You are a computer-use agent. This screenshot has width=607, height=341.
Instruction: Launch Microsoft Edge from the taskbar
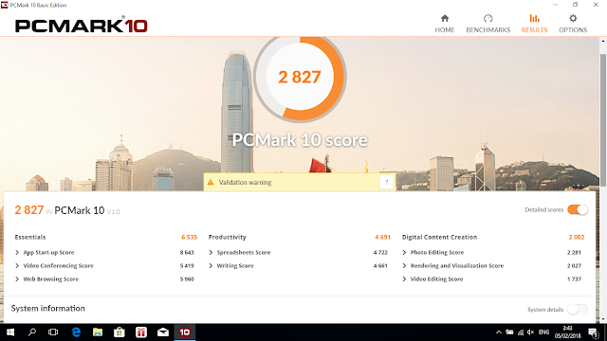(x=76, y=332)
